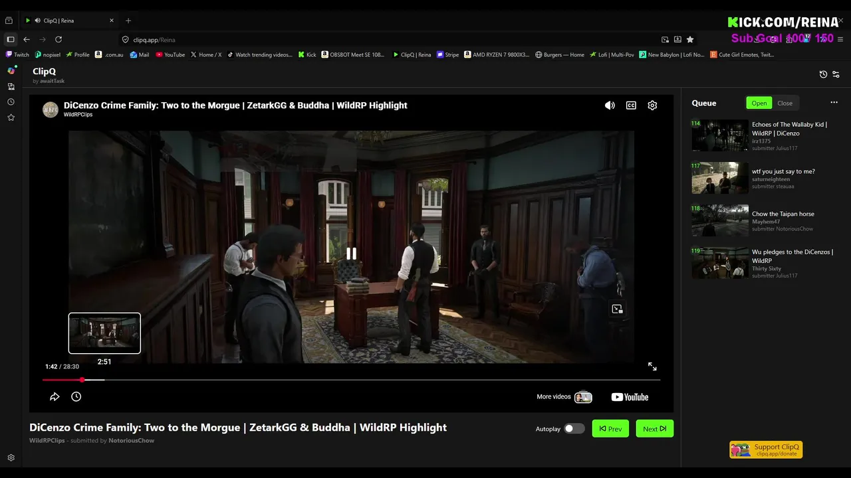Open the browser hamburger menu
Viewport: 851px width, 478px height.
[840, 39]
